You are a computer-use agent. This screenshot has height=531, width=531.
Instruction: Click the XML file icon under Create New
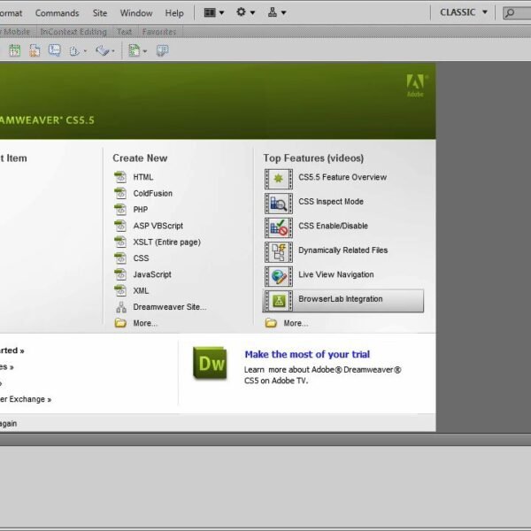[120, 291]
